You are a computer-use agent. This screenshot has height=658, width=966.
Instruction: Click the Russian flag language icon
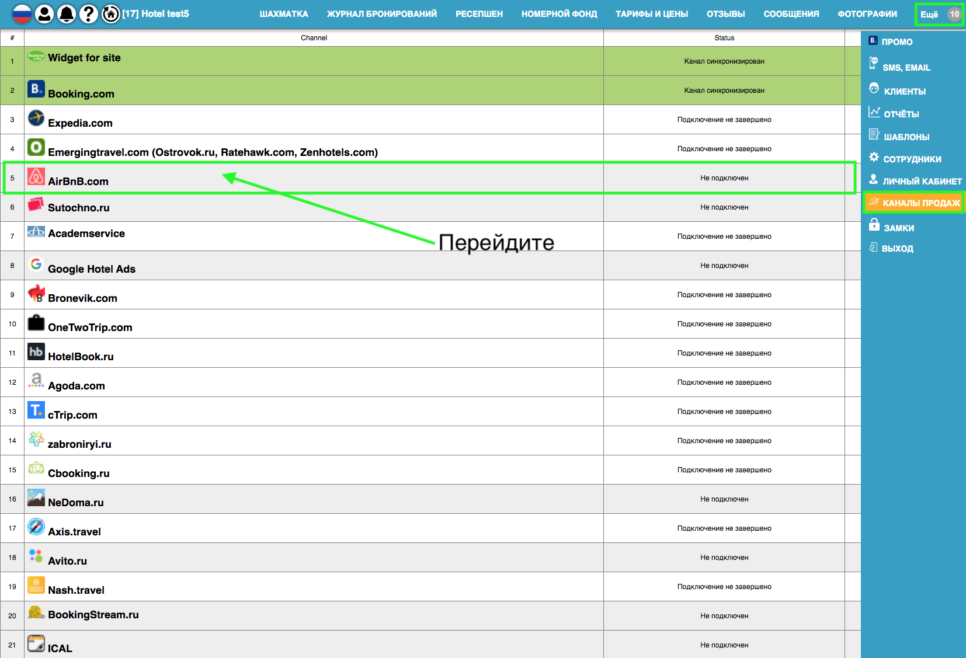click(22, 13)
